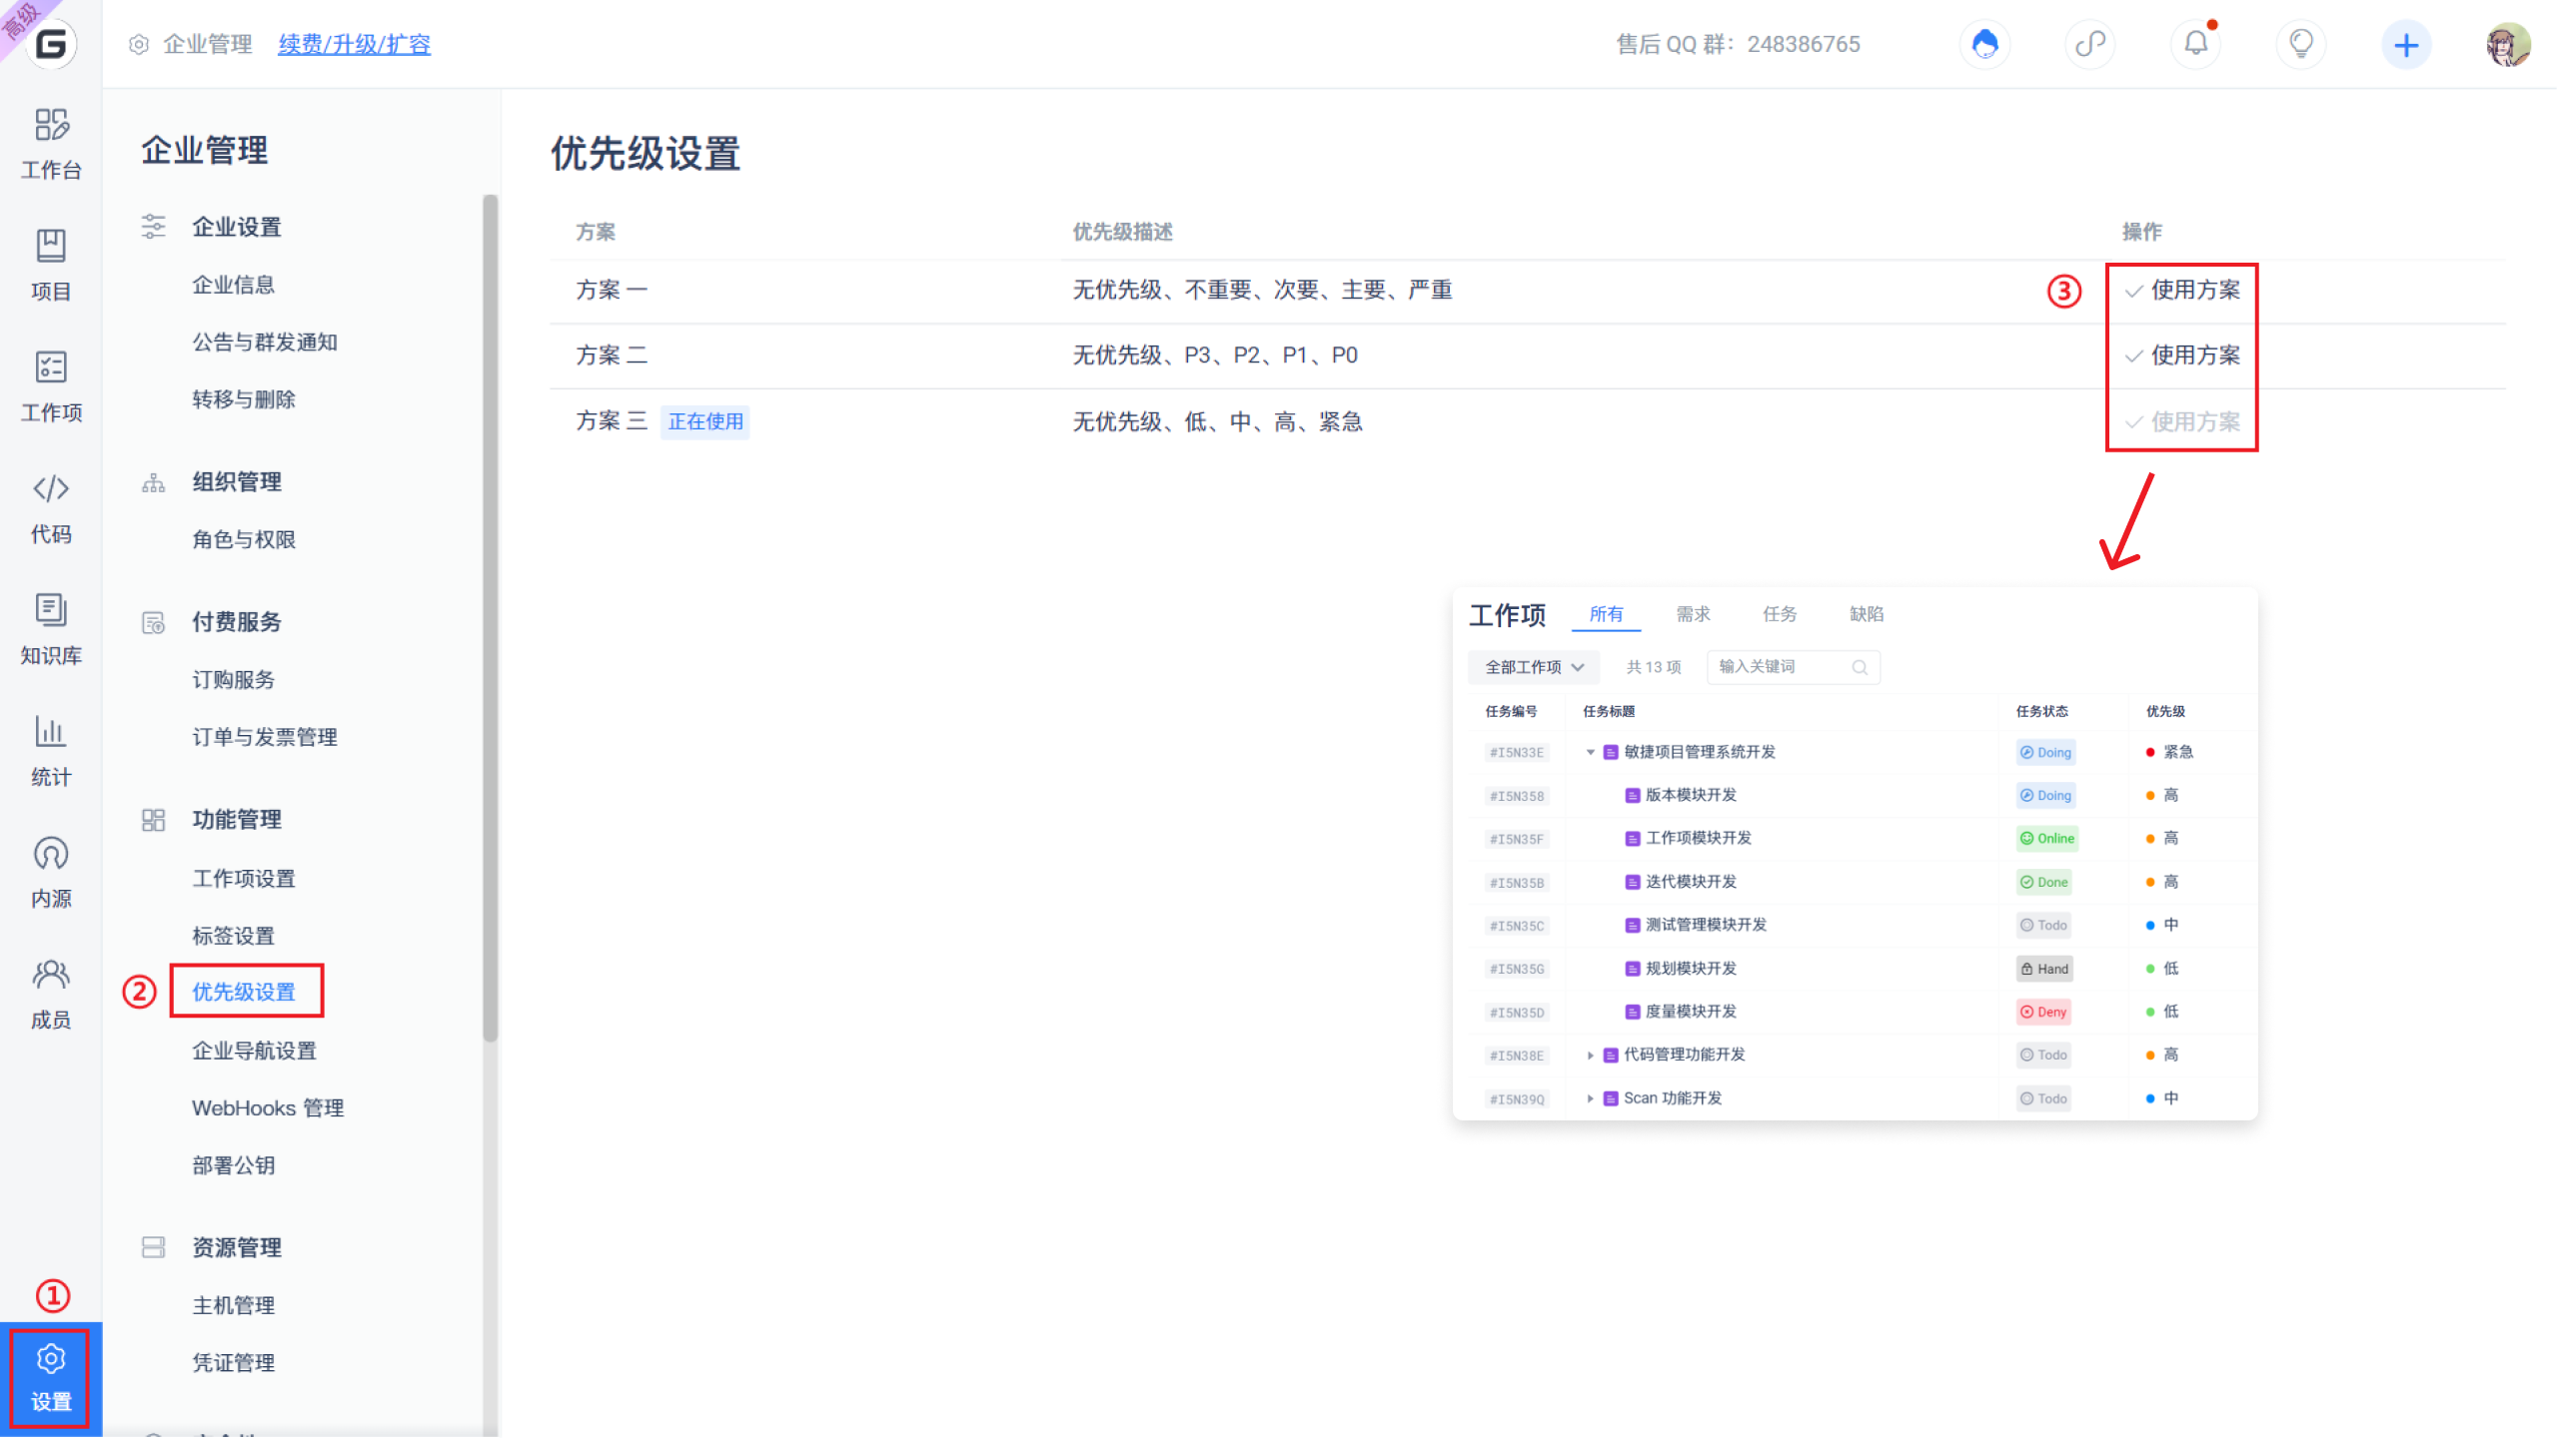Image resolution: width=2558 pixels, height=1438 pixels.
Task: Use 方案 一 priority scheme
Action: (2182, 290)
